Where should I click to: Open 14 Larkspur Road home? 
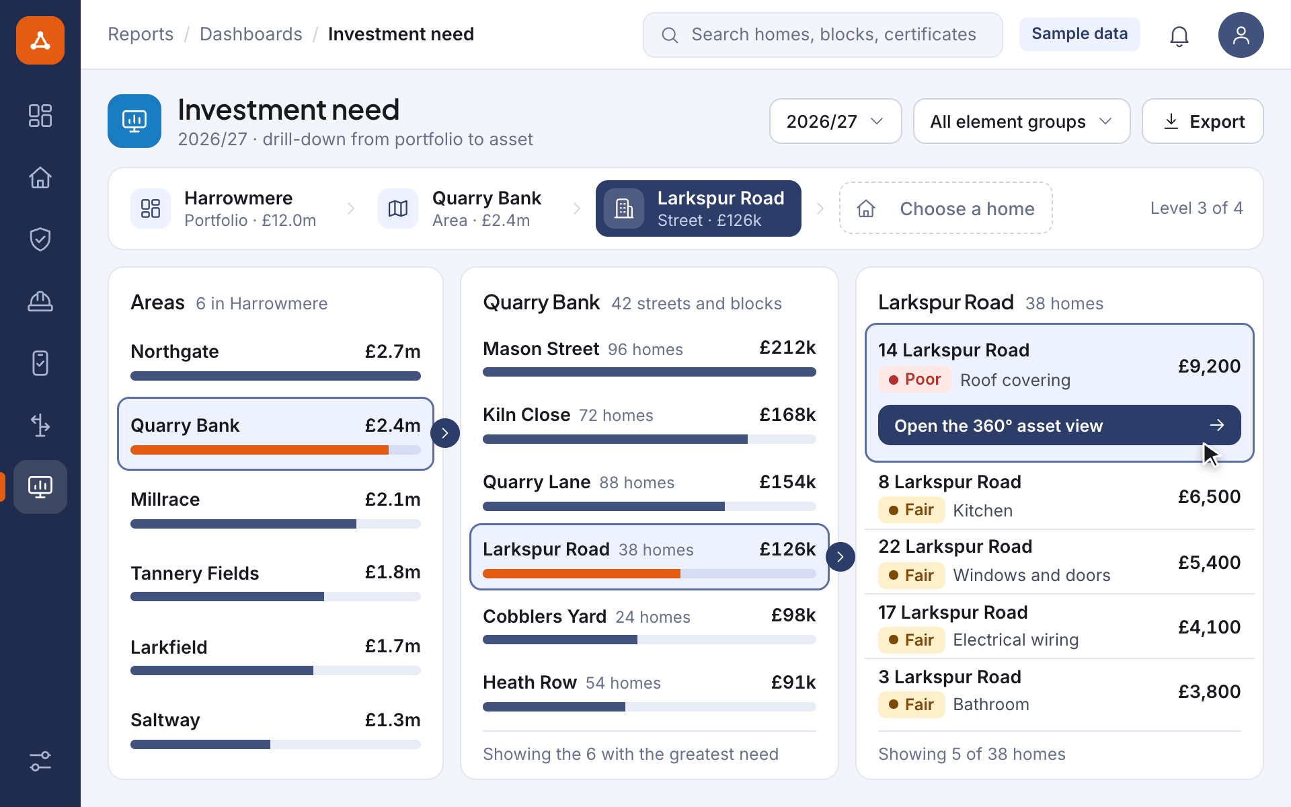pyautogui.click(x=1060, y=366)
